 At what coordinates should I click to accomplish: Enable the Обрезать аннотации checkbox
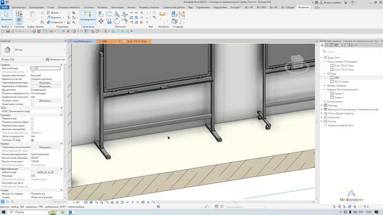32,126
